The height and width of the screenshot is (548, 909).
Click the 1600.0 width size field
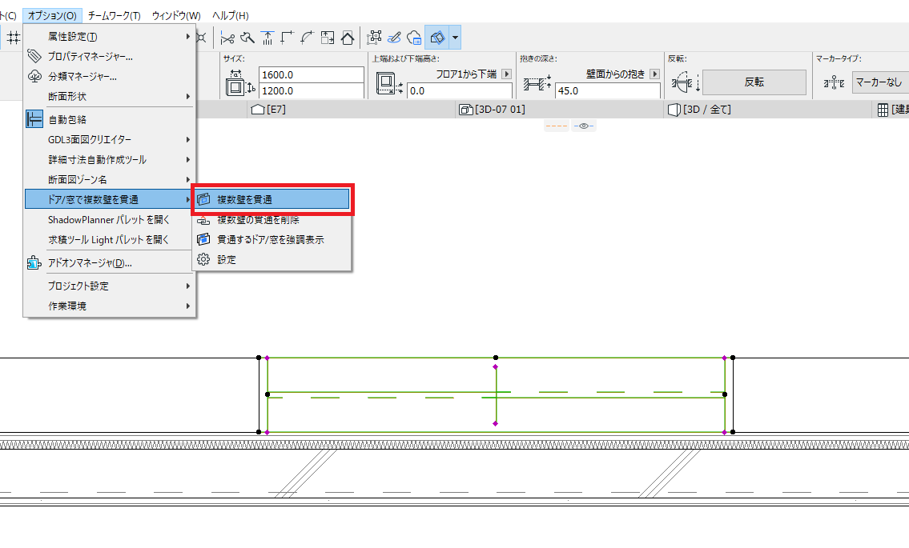(x=312, y=74)
